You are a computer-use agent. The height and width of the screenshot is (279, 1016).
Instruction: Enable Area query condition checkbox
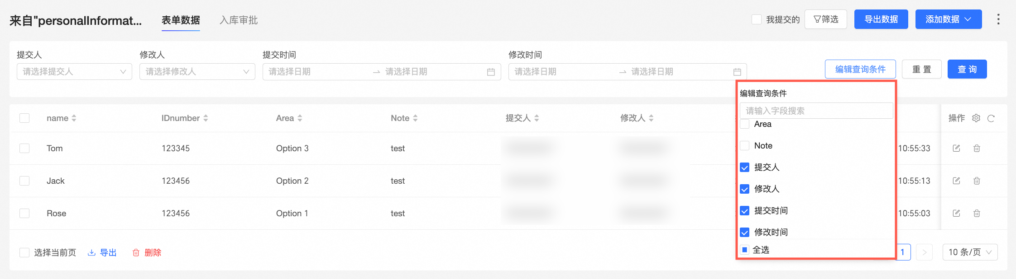coord(744,124)
